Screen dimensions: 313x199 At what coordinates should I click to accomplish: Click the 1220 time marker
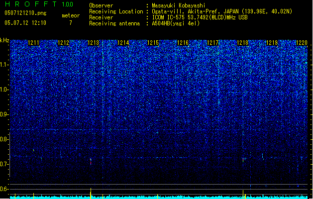coord(302,43)
